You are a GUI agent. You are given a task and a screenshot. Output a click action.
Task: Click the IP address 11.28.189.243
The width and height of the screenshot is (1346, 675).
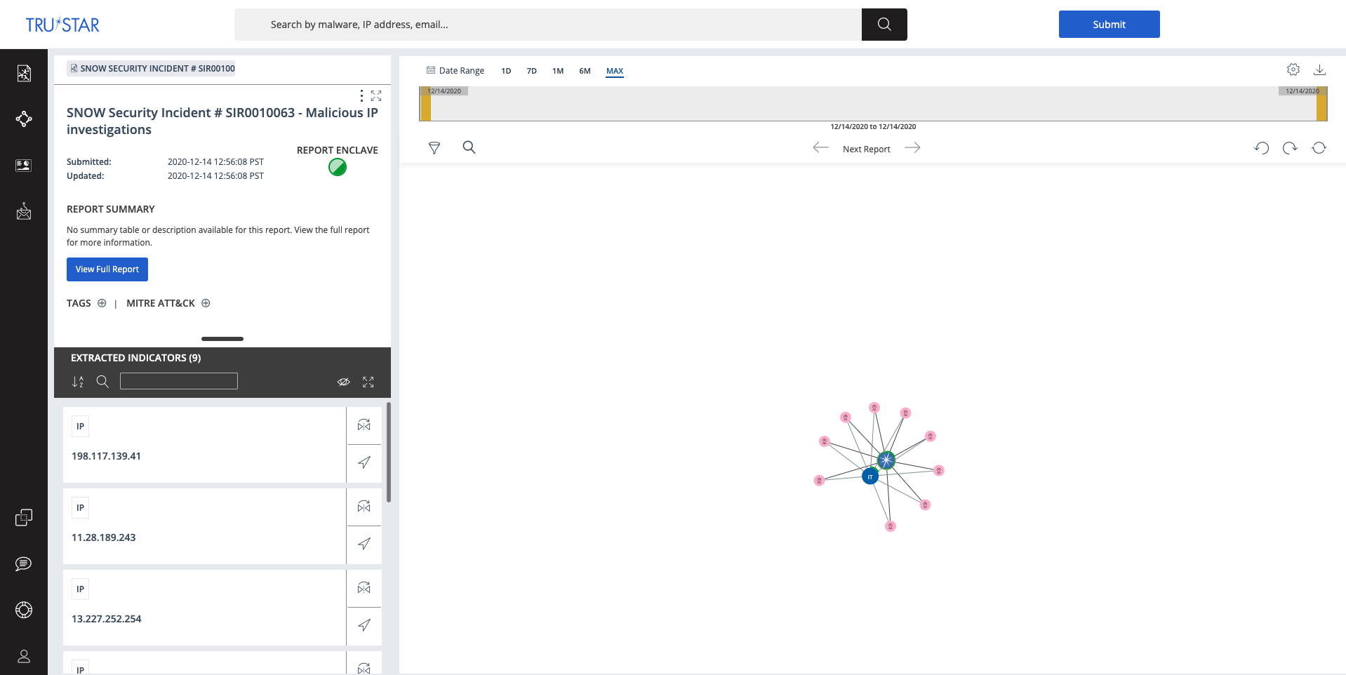click(104, 537)
